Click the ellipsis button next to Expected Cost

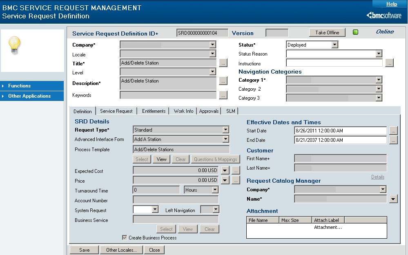point(236,170)
